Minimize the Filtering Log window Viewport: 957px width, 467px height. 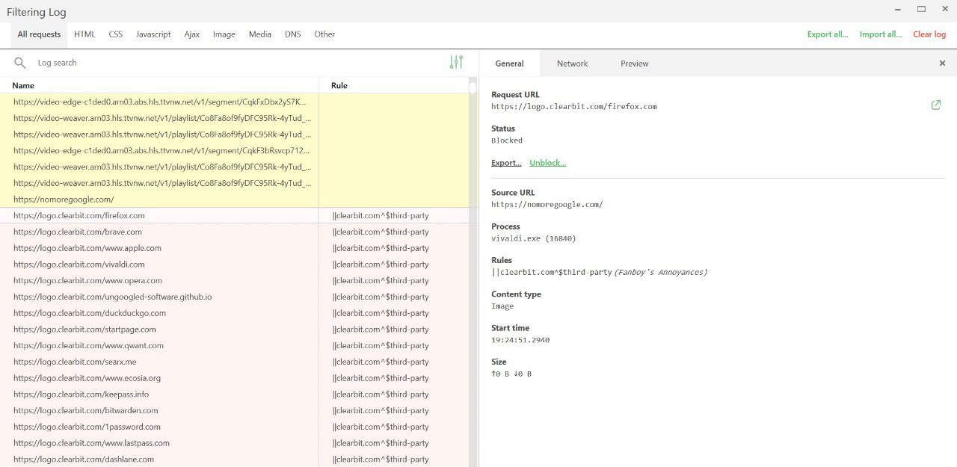click(x=897, y=9)
